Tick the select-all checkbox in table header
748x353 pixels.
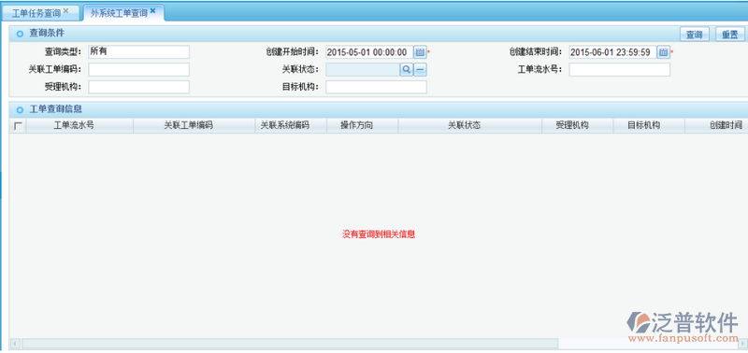pyautogui.click(x=18, y=126)
